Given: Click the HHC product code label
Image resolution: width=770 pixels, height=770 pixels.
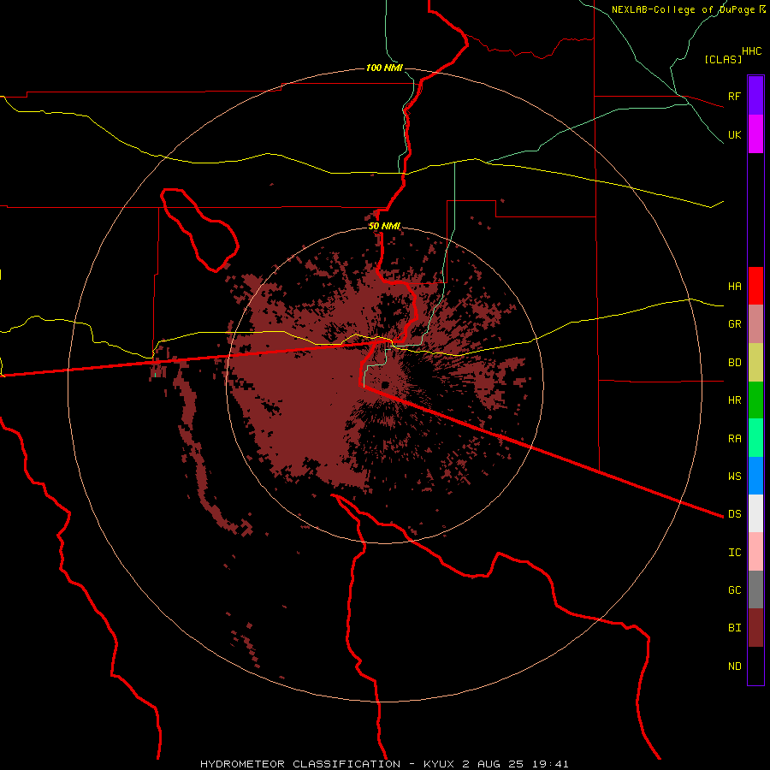Looking at the screenshot, I should pyautogui.click(x=751, y=51).
